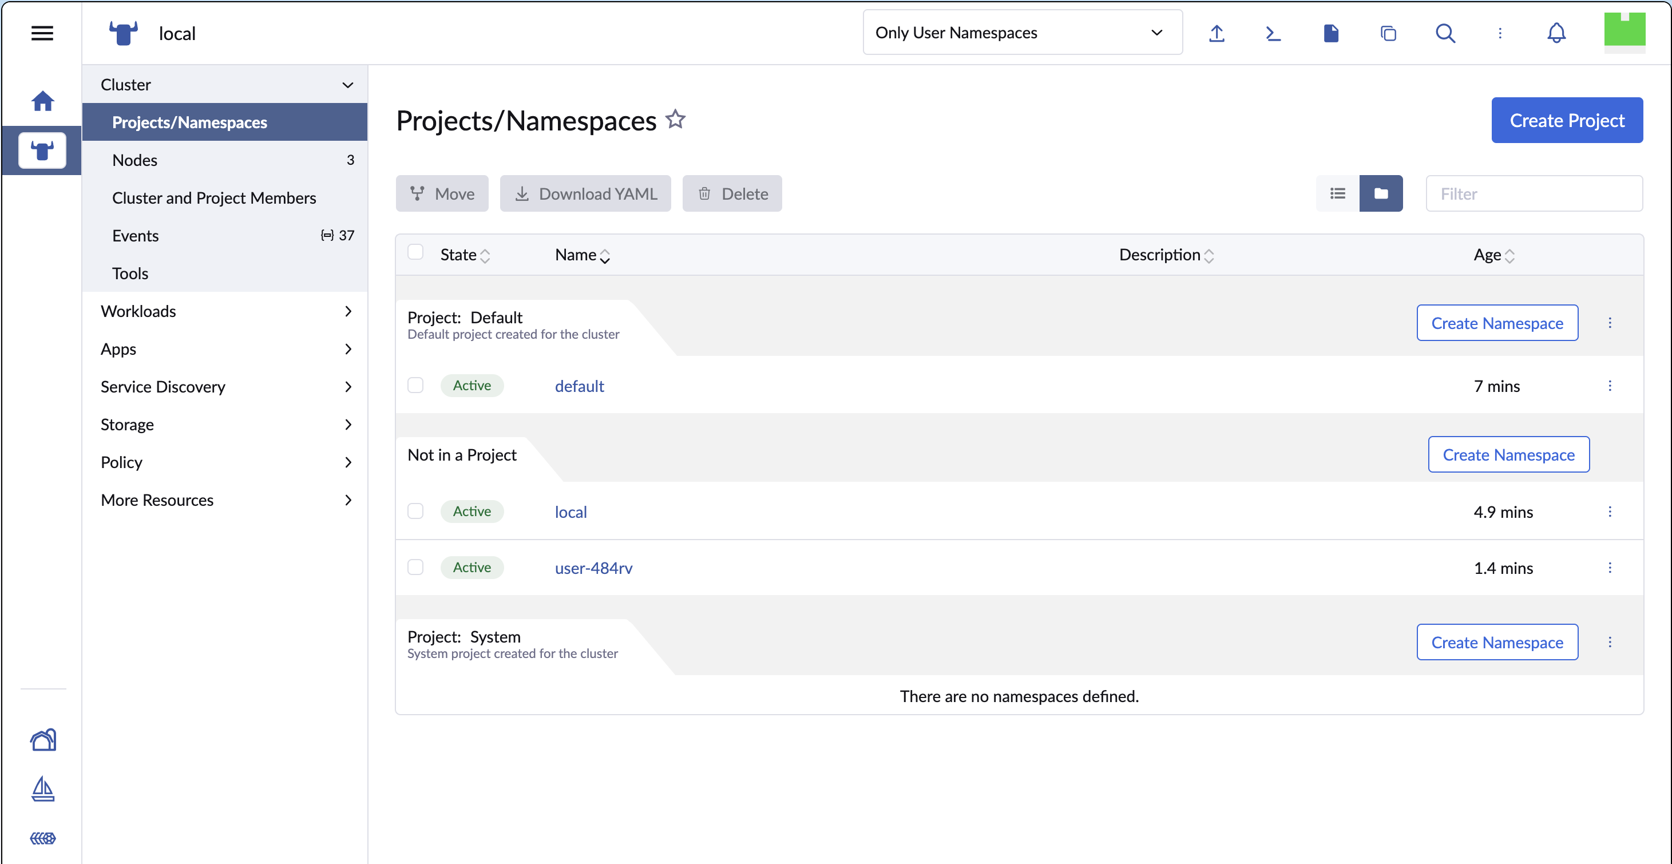Click Download YAML button
The image size is (1672, 864).
[585, 193]
